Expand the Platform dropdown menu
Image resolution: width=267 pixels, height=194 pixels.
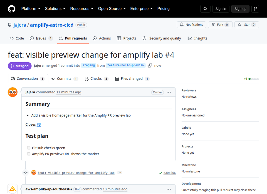31,9
